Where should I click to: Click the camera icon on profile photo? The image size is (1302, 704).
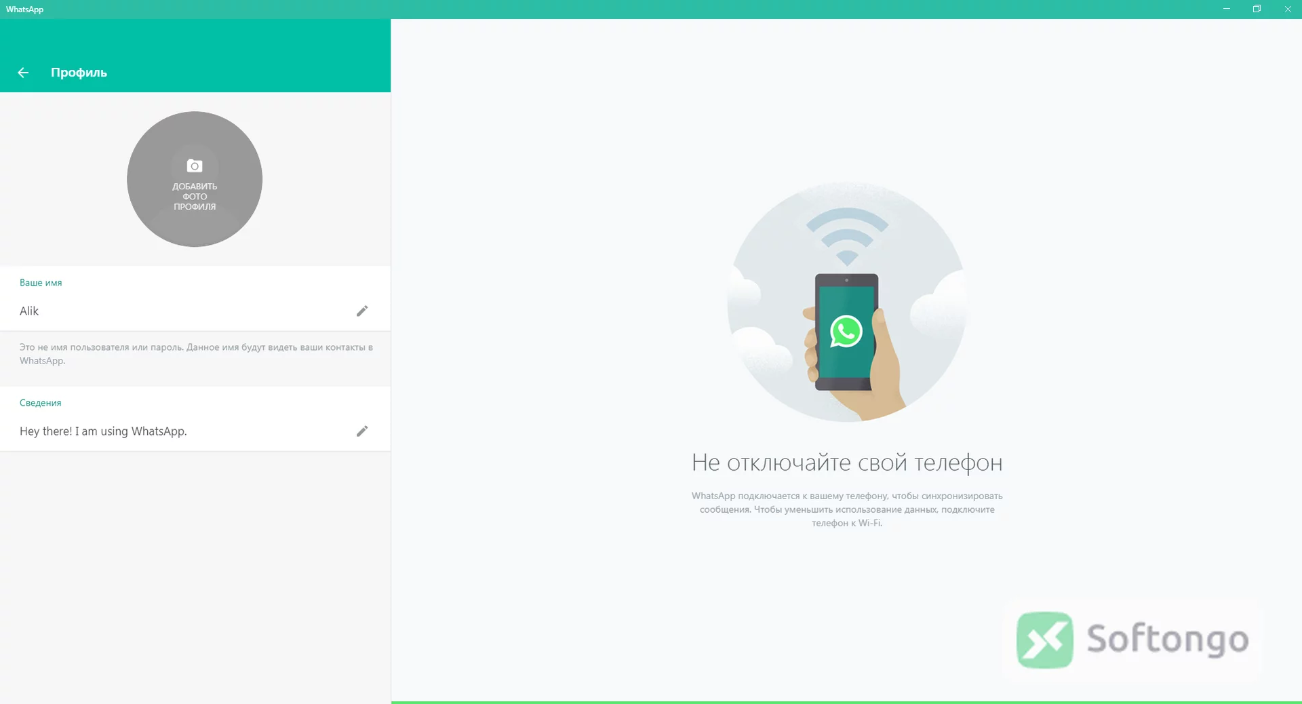point(195,165)
